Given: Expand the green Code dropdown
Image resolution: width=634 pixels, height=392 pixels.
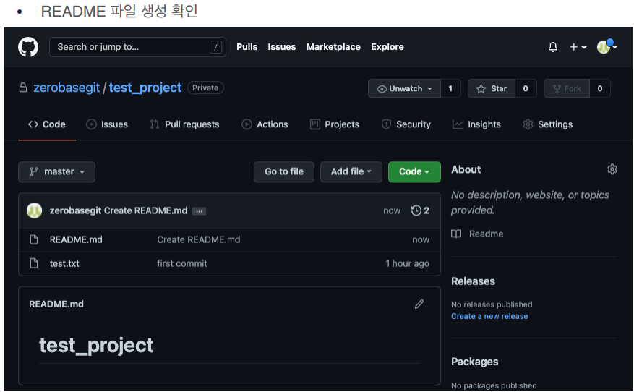Looking at the screenshot, I should tap(414, 172).
